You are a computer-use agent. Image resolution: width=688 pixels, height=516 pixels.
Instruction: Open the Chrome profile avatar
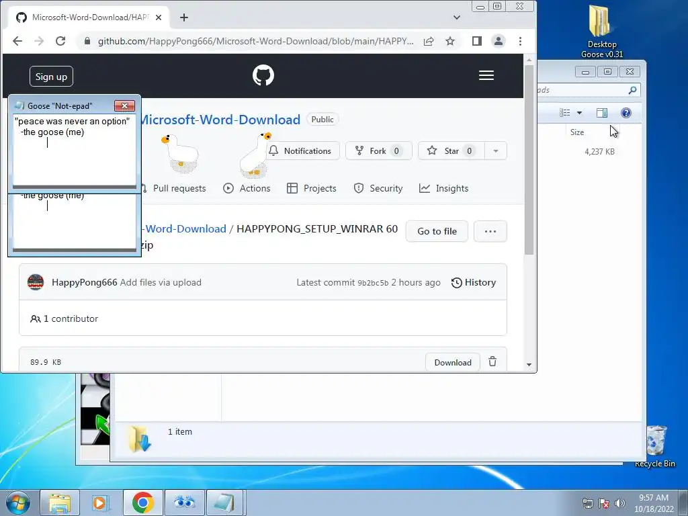(499, 41)
